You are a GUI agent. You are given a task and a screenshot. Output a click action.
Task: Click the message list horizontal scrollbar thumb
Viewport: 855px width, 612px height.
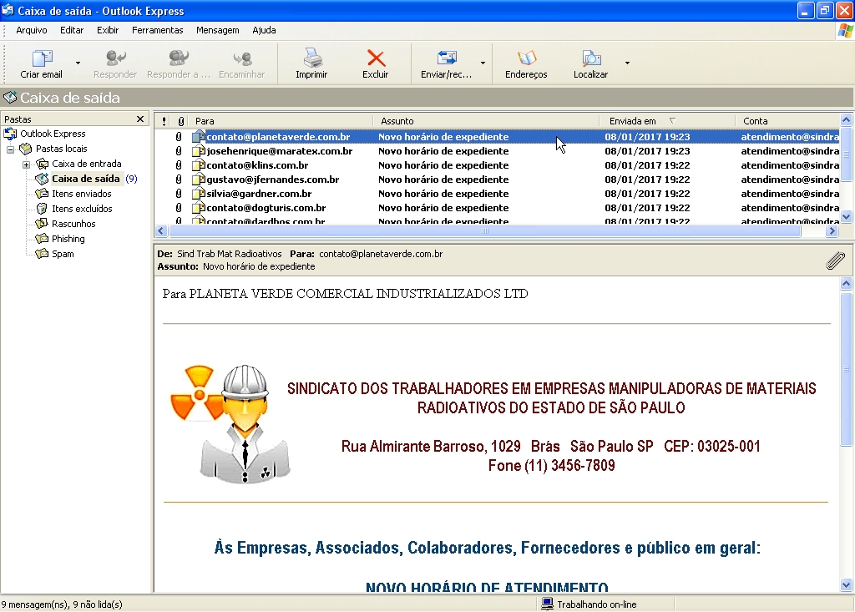(x=484, y=231)
